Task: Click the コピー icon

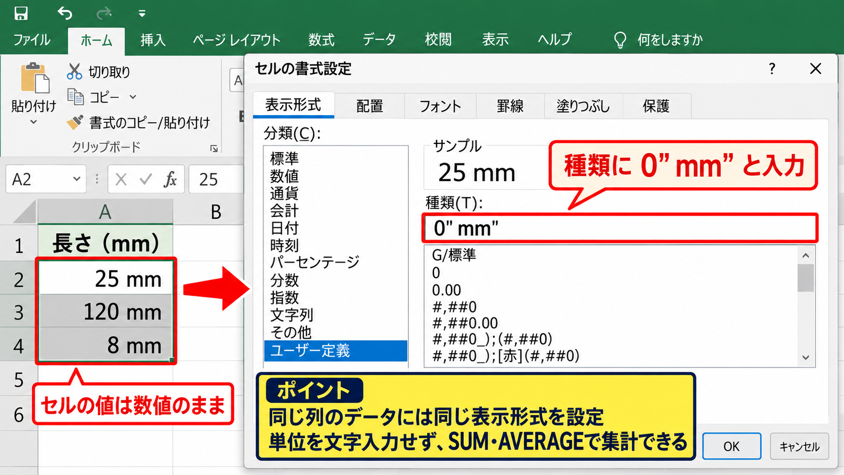Action: (76, 96)
